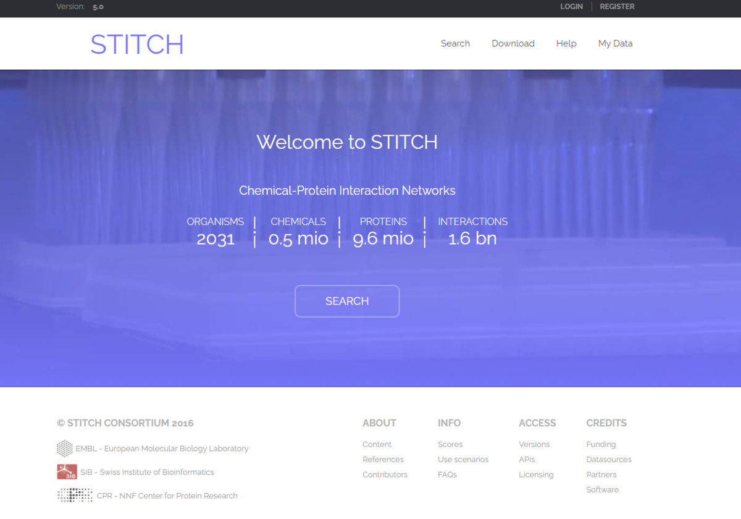The height and width of the screenshot is (519, 741).
Task: Open the References footer link
Action: click(383, 459)
